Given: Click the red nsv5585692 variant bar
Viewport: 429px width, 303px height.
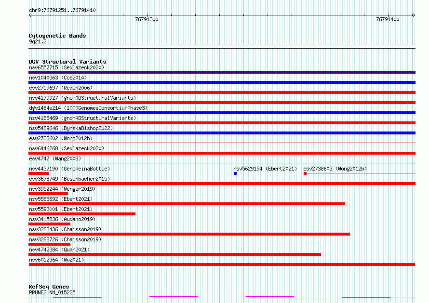Looking at the screenshot, I should coord(187,204).
